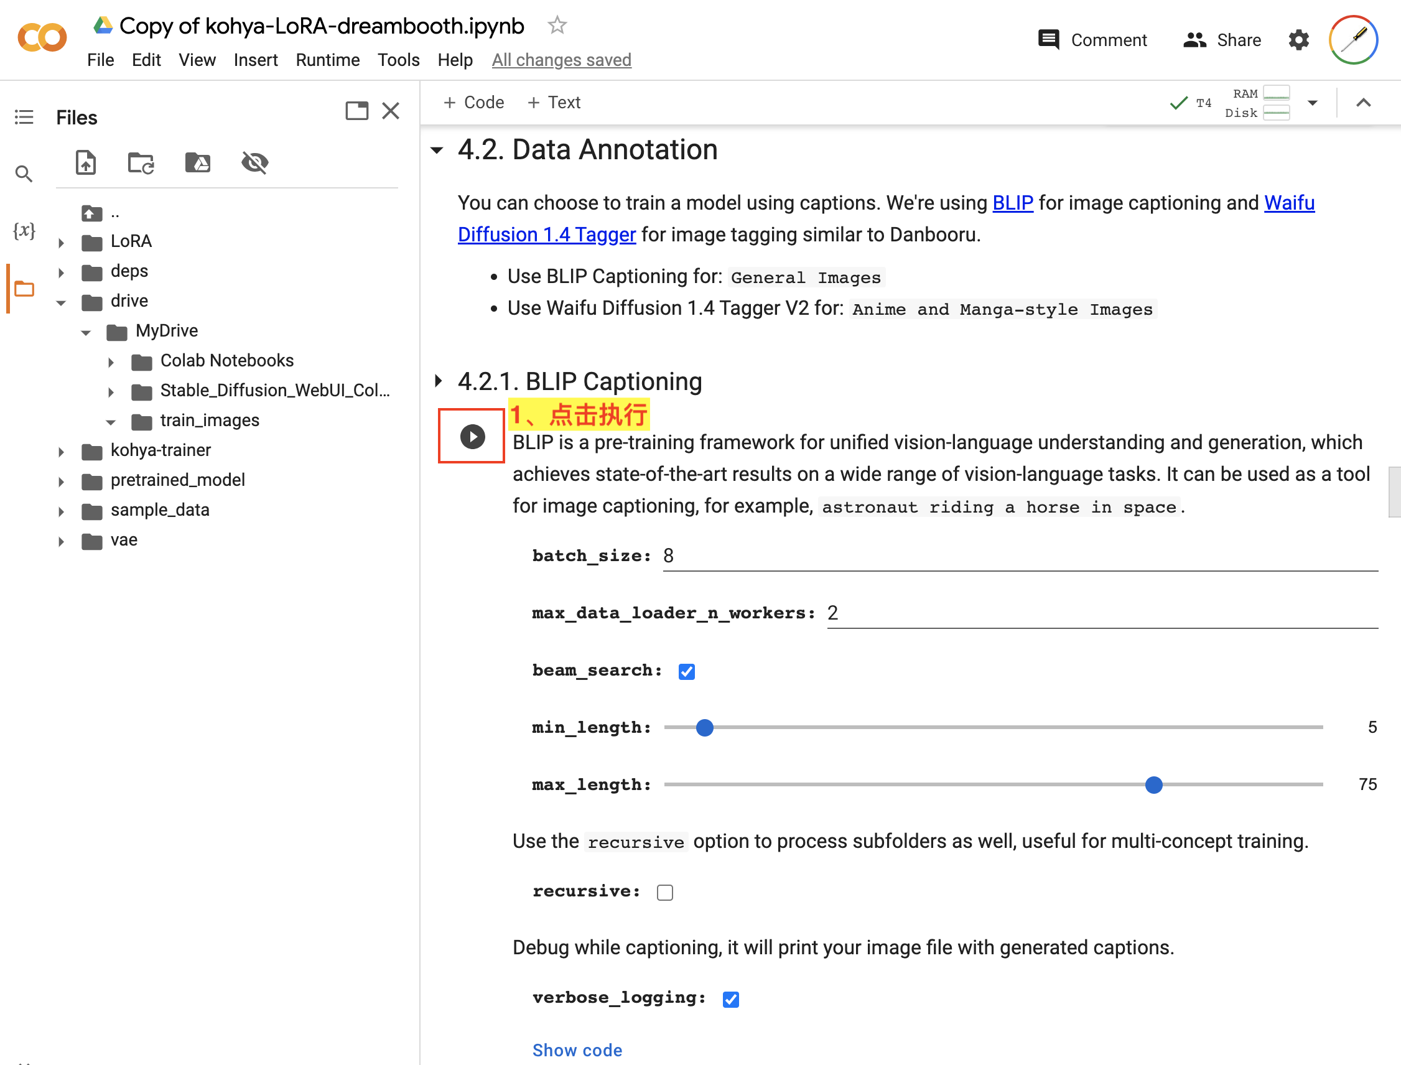Open the Runtime menu
Screen dimensions: 1401x1065
coord(327,60)
